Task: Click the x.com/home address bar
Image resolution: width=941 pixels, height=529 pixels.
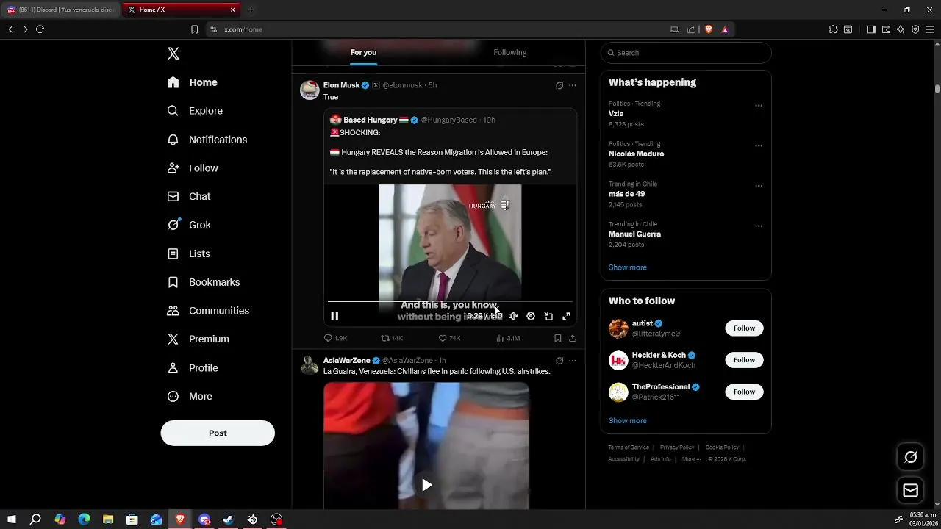Action: [x=441, y=29]
